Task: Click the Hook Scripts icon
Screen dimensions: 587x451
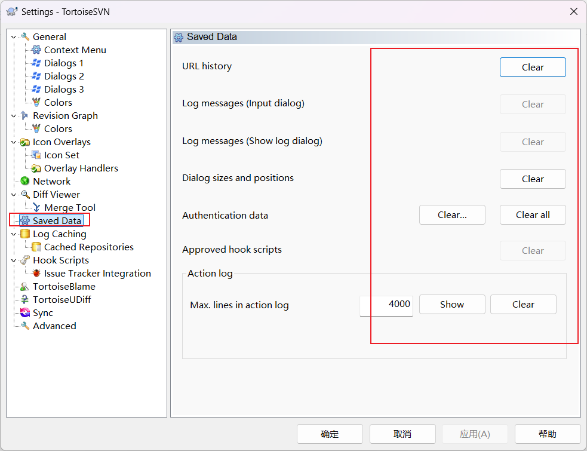Action: point(24,260)
